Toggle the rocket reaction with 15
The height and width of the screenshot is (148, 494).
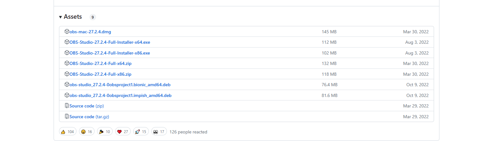click(141, 132)
